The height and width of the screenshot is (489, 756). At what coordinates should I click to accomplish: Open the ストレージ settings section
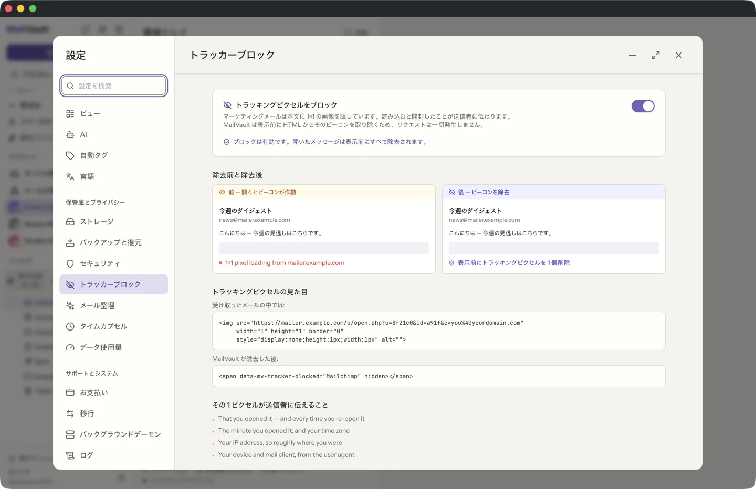pos(113,221)
